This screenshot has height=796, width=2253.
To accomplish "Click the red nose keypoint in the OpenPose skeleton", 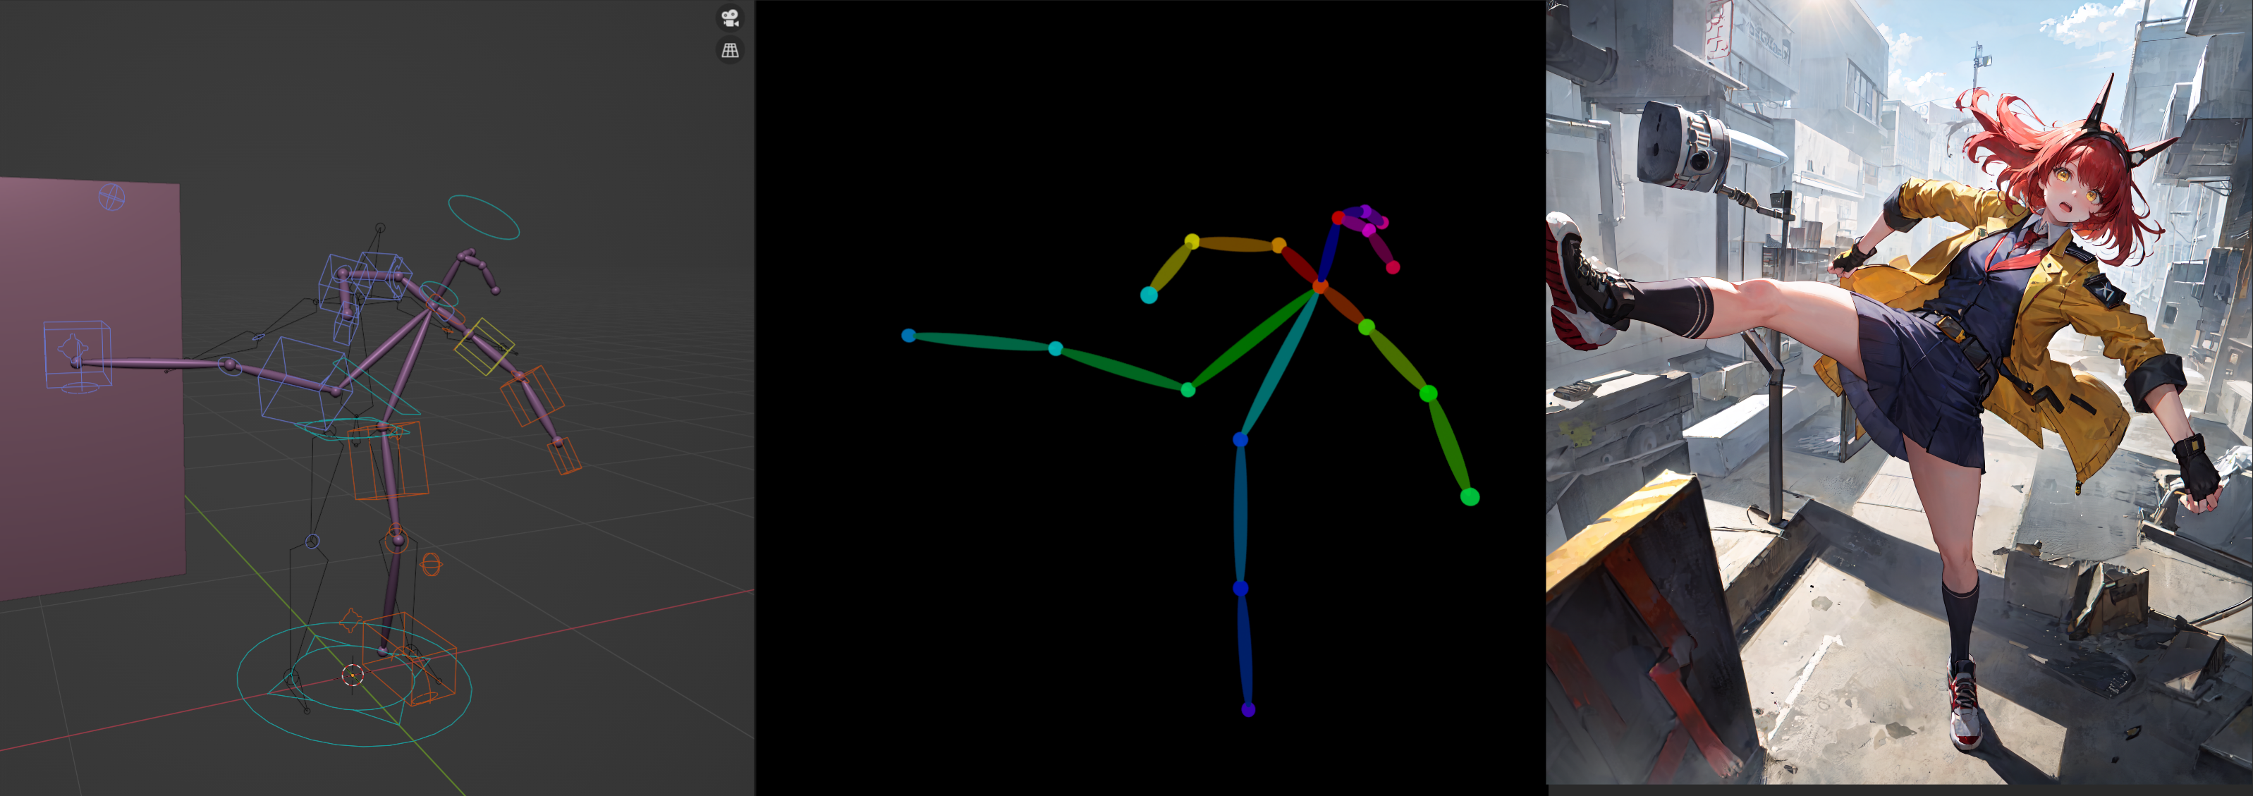I will pyautogui.click(x=1337, y=218).
